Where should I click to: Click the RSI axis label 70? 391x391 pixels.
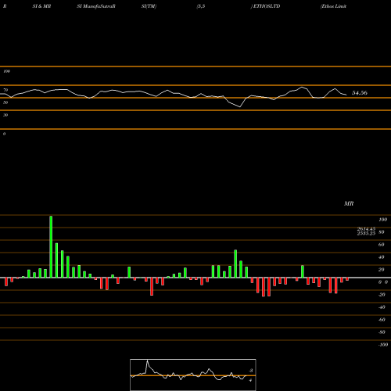coord(5,90)
